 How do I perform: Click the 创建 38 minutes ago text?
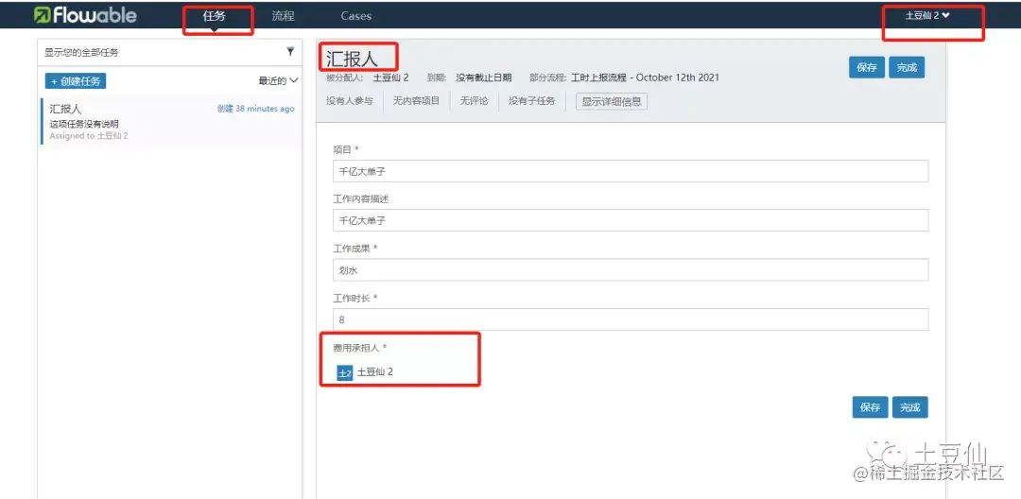(256, 109)
